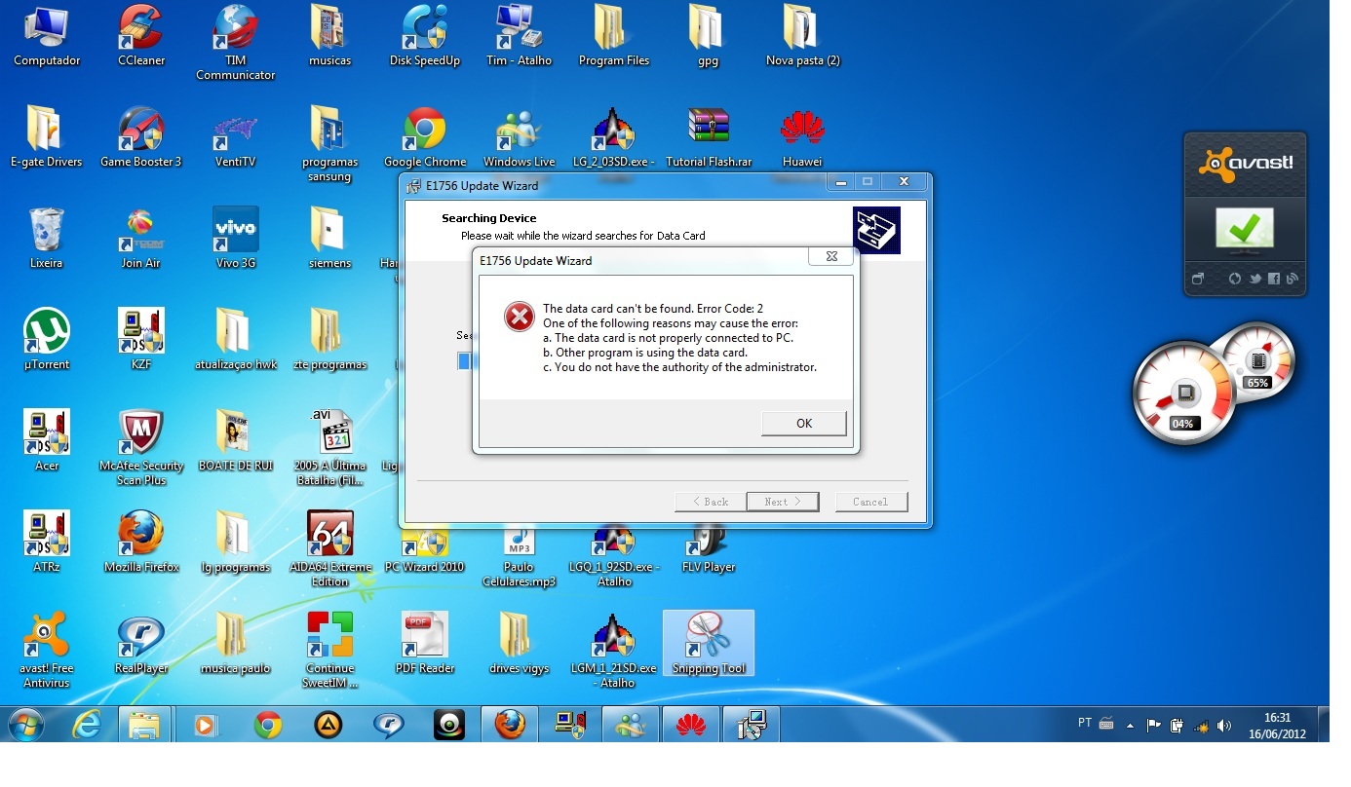Viewport: 1351px width, 787px height.
Task: Open Windows Explorer from the taskbar
Action: (144, 725)
